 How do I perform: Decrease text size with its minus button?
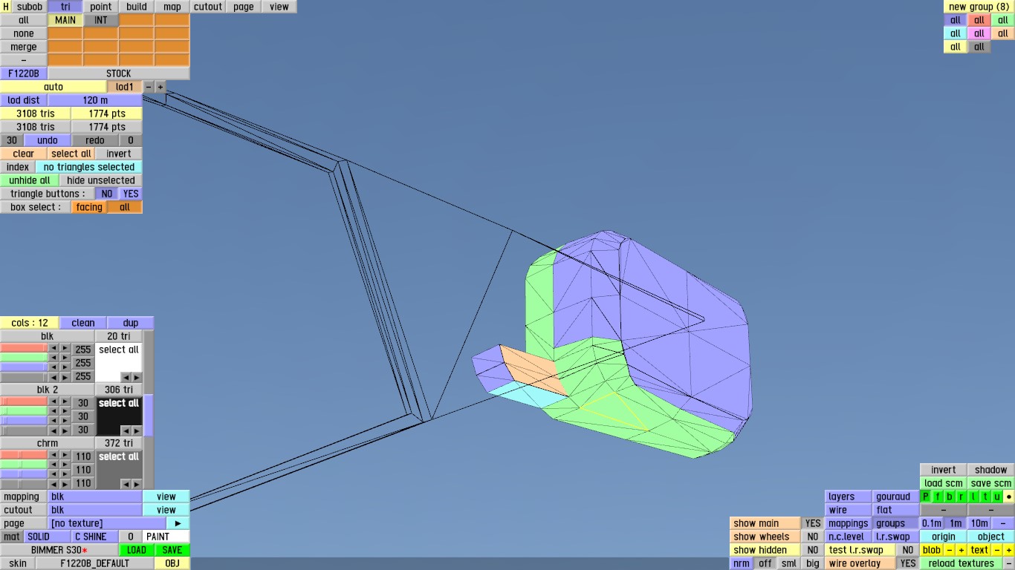(x=997, y=550)
